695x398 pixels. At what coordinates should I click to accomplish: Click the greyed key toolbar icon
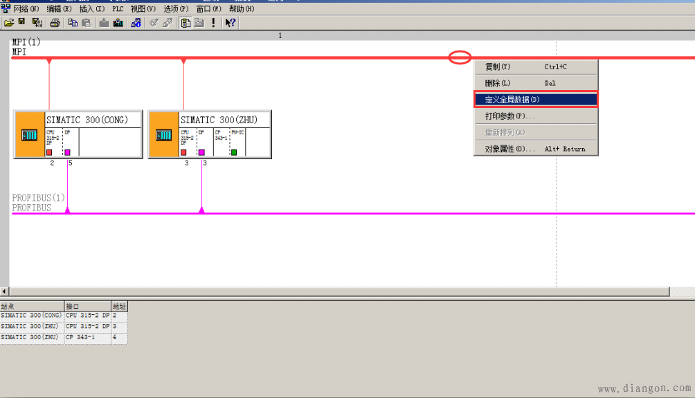coord(154,23)
